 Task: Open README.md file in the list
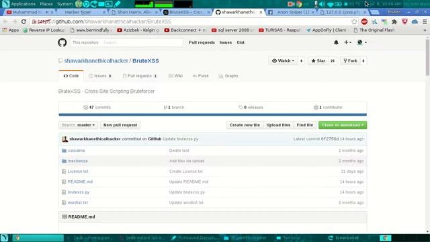(x=80, y=182)
